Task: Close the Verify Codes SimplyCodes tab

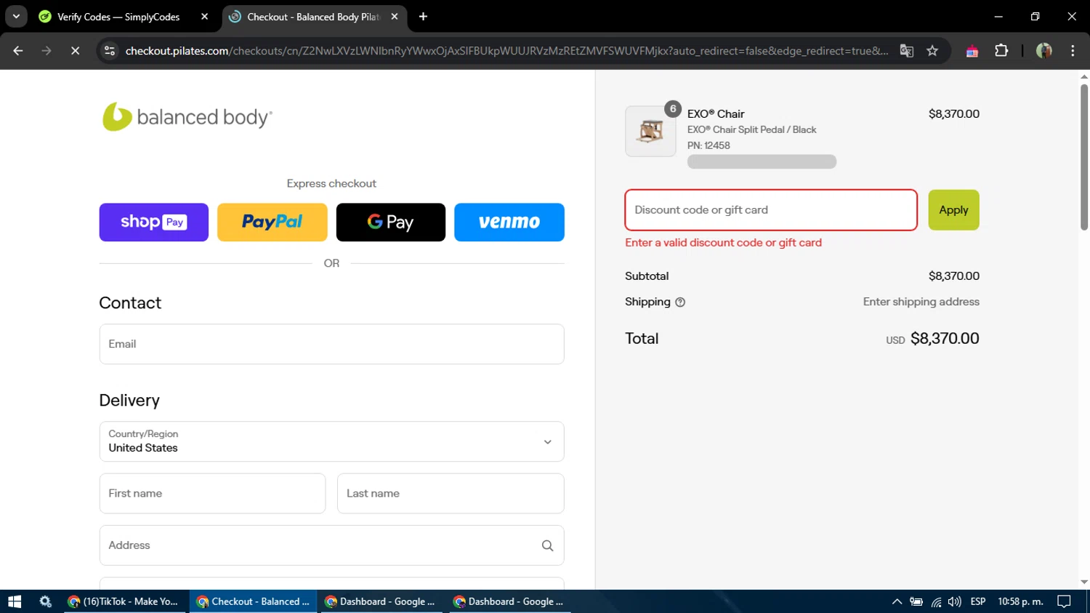Action: coord(204,17)
